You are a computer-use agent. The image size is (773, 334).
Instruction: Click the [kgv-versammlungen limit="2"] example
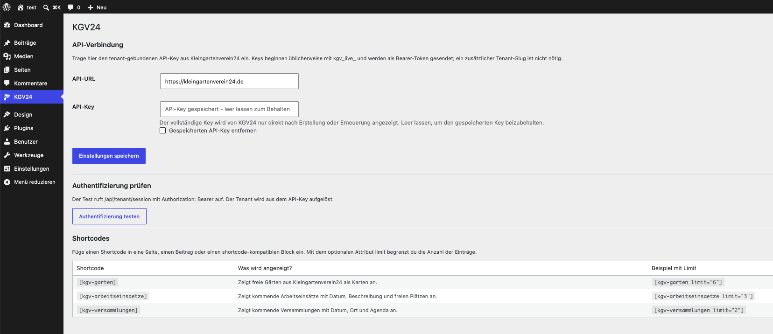click(x=699, y=310)
